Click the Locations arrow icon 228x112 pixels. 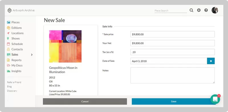coord(9,33)
